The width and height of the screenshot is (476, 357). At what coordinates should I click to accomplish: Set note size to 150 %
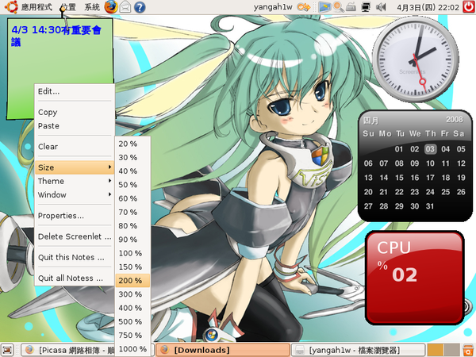tap(132, 267)
